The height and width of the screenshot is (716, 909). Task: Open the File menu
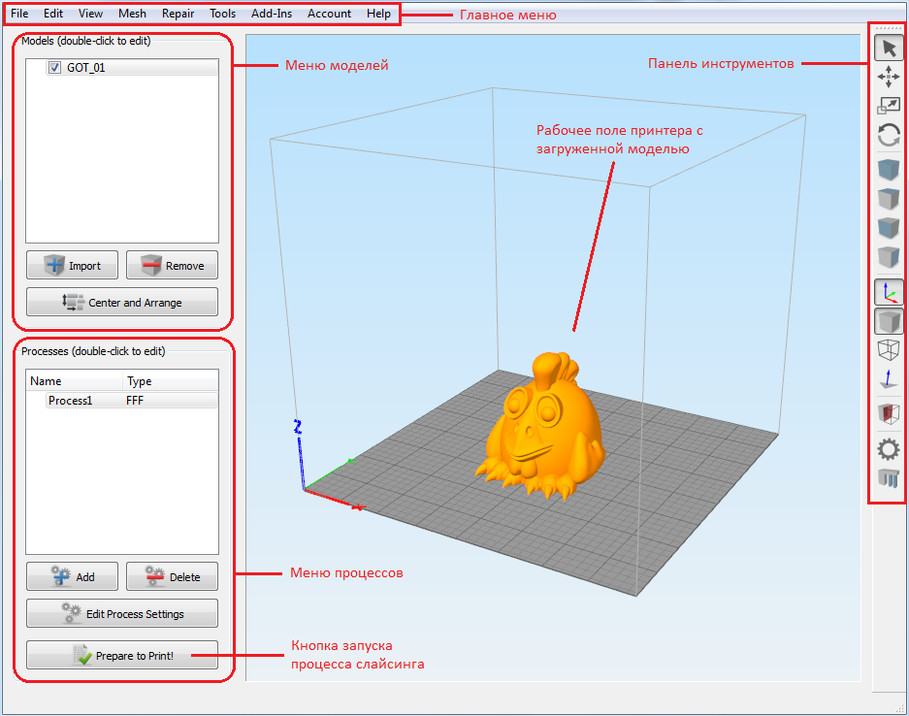19,14
